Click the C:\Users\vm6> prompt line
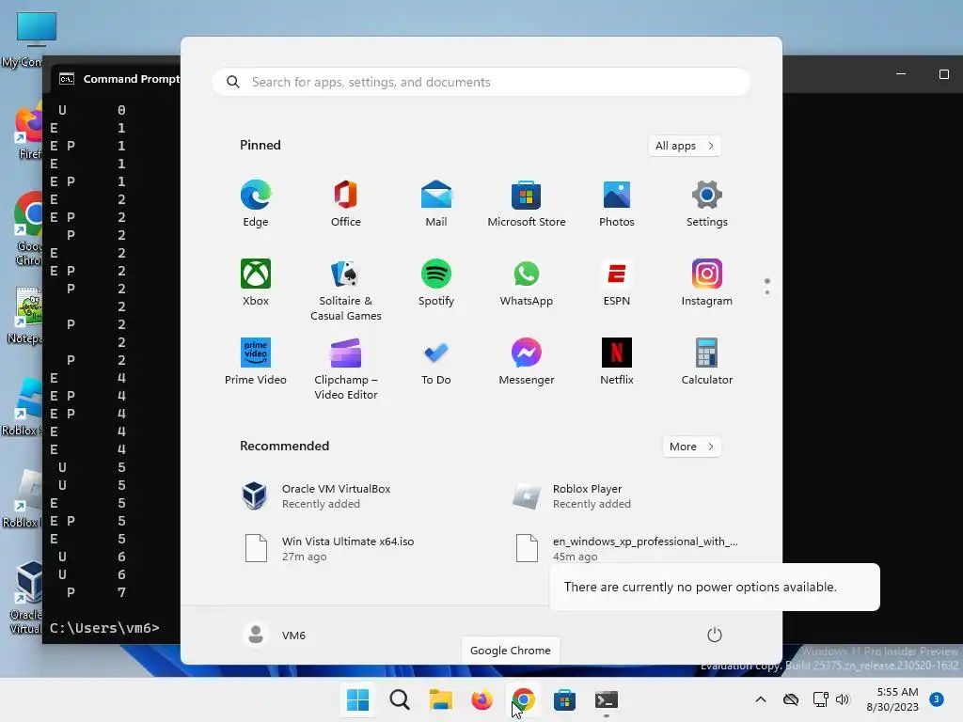 pos(104,628)
